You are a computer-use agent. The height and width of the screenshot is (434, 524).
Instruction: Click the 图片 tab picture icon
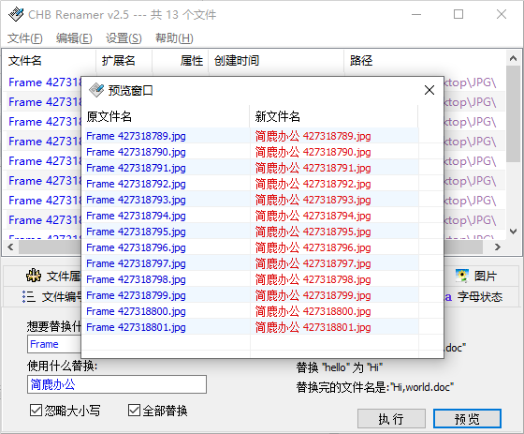pyautogui.click(x=462, y=276)
